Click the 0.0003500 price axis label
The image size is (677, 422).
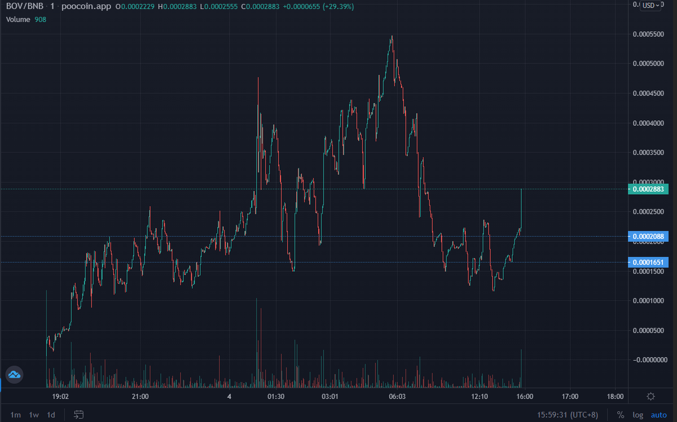(648, 152)
